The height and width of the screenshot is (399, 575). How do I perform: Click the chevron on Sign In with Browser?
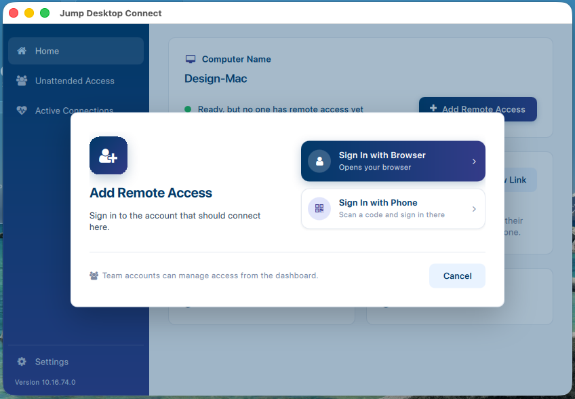coord(474,161)
